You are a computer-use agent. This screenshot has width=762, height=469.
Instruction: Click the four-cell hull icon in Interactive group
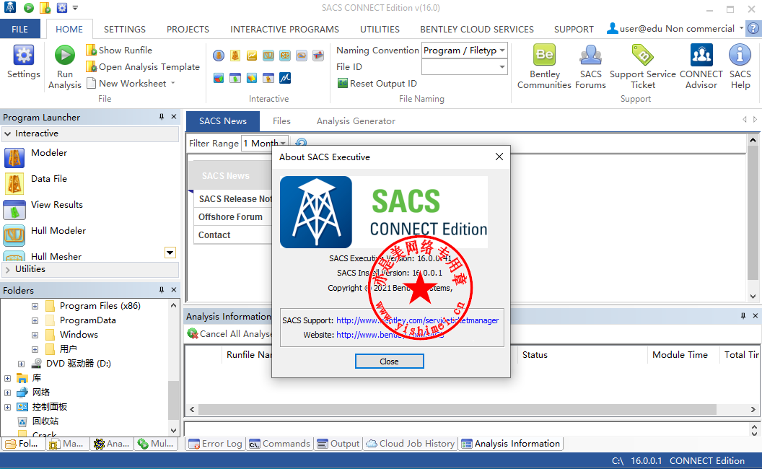(285, 56)
